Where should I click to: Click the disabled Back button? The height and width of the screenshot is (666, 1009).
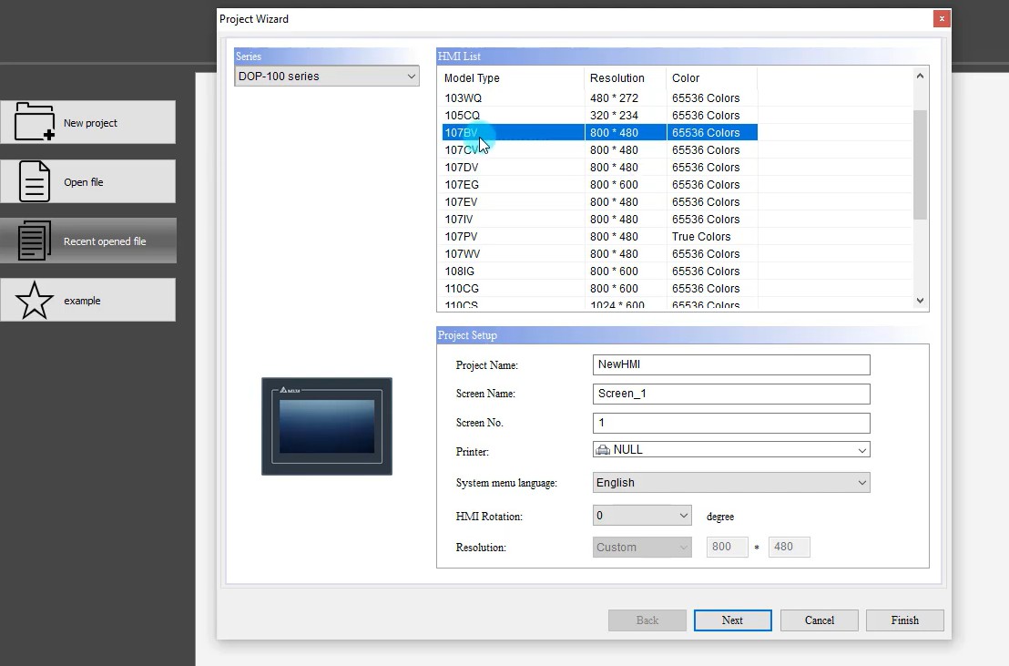pos(647,620)
